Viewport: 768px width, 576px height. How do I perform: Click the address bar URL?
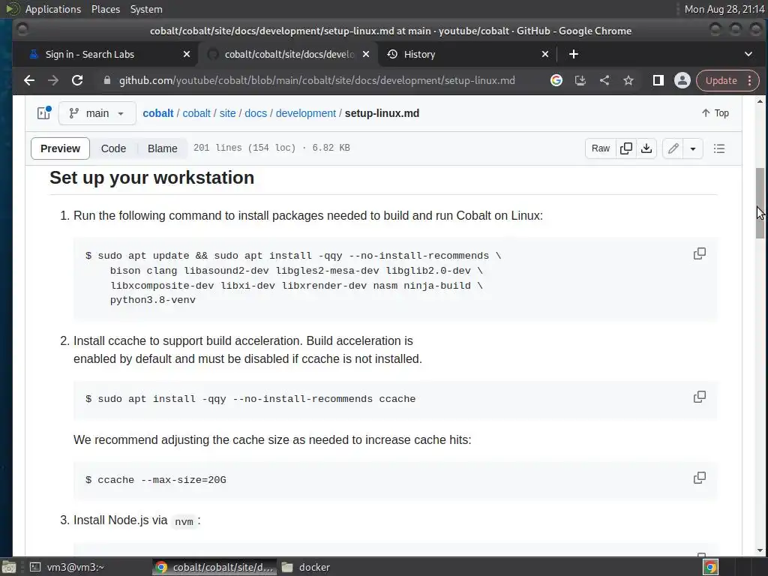click(317, 80)
